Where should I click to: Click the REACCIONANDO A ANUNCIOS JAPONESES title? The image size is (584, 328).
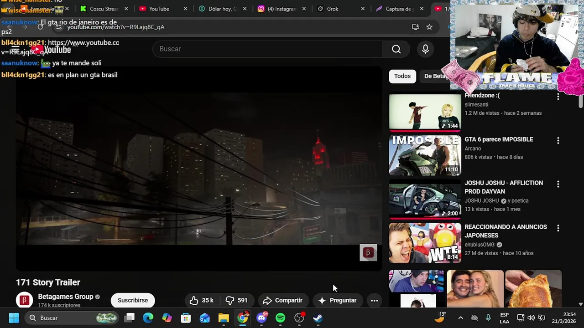click(x=506, y=231)
